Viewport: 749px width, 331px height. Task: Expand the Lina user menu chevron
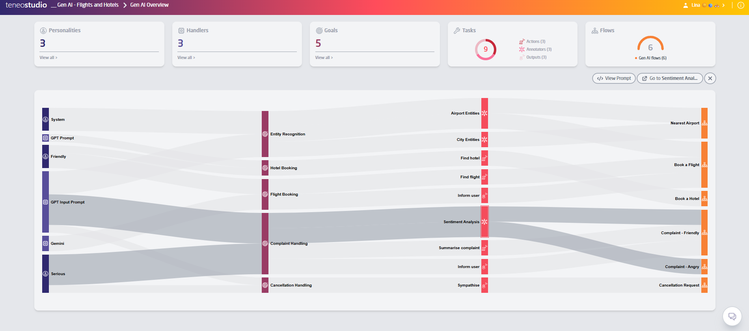click(723, 5)
